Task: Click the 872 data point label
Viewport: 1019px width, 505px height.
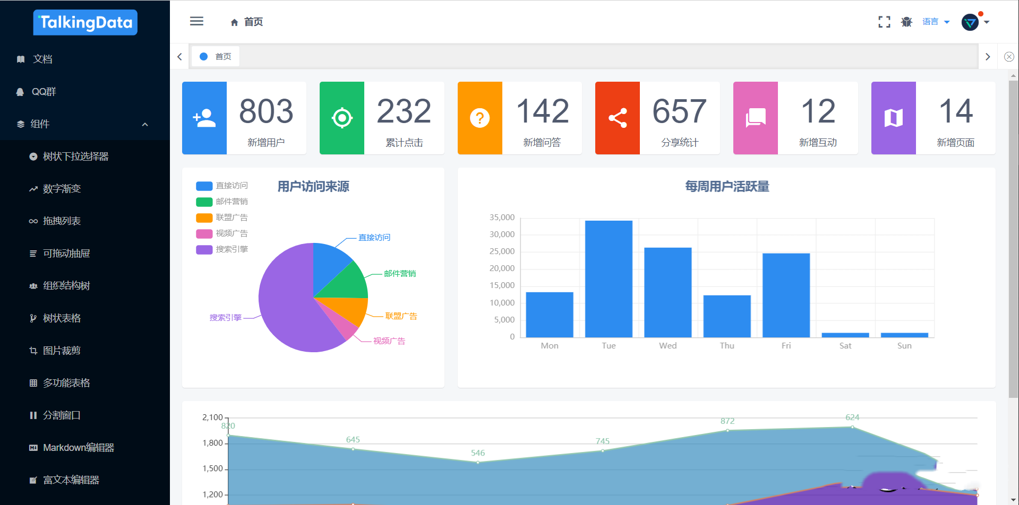Action: (727, 421)
